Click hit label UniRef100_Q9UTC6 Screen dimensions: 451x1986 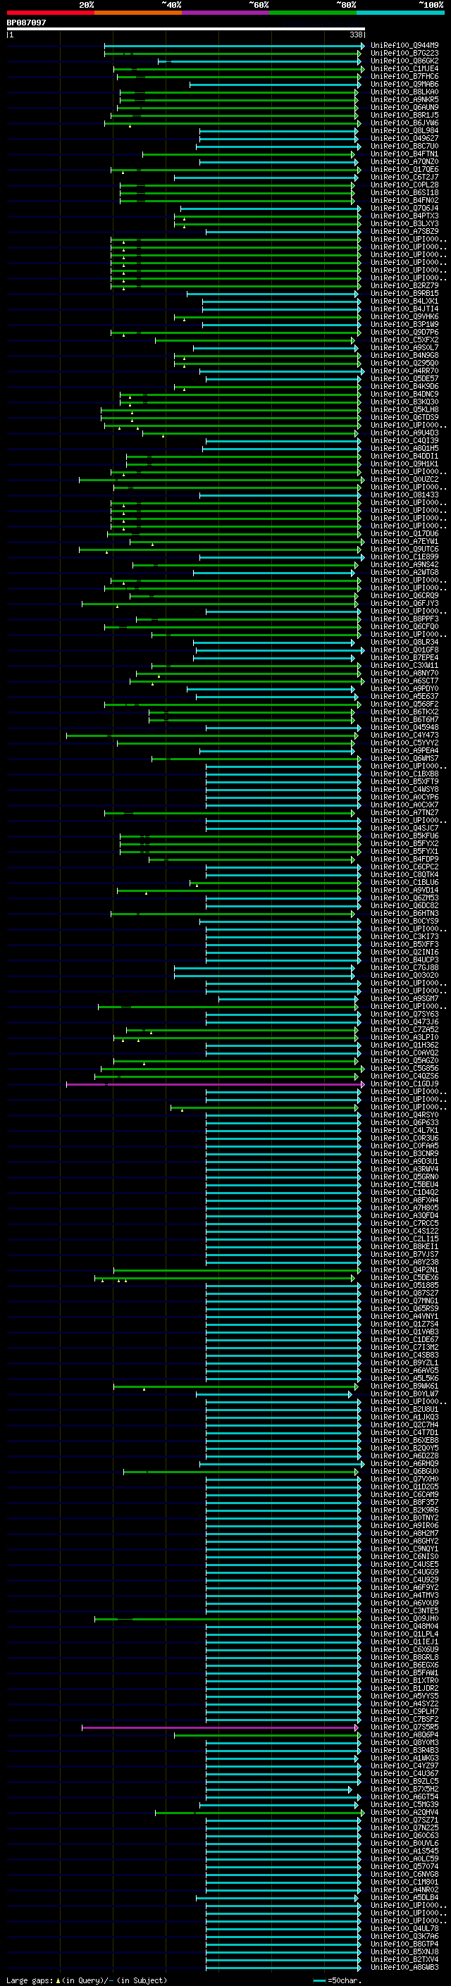pyautogui.click(x=404, y=549)
